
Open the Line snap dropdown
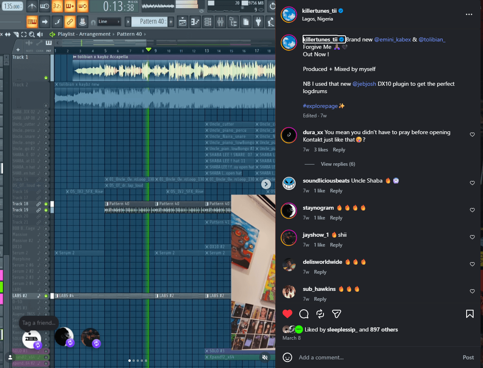[x=109, y=22]
